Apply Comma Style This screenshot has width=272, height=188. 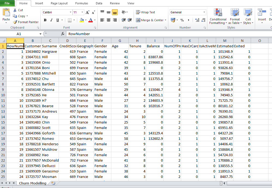(189, 20)
